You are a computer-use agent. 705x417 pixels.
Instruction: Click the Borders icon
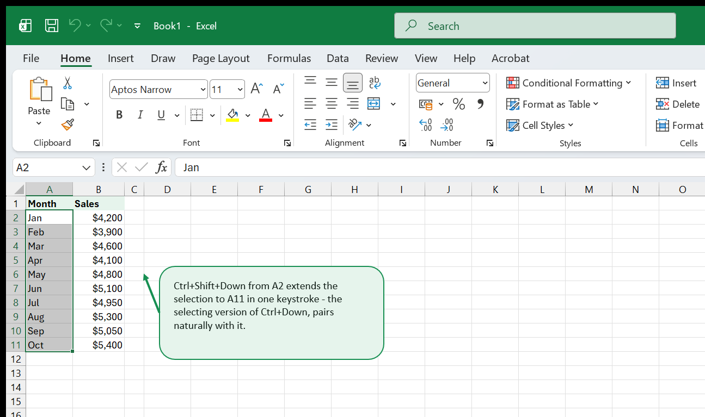point(197,115)
